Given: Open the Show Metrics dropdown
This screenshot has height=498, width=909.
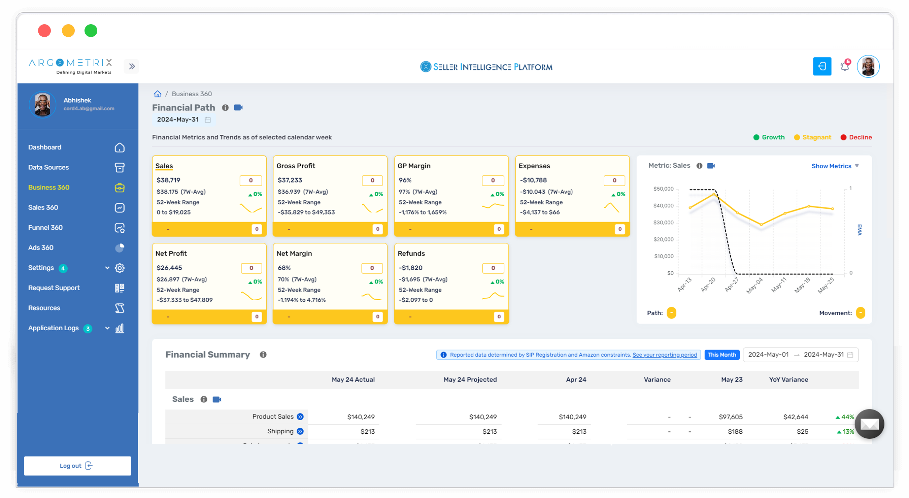Looking at the screenshot, I should tap(835, 166).
